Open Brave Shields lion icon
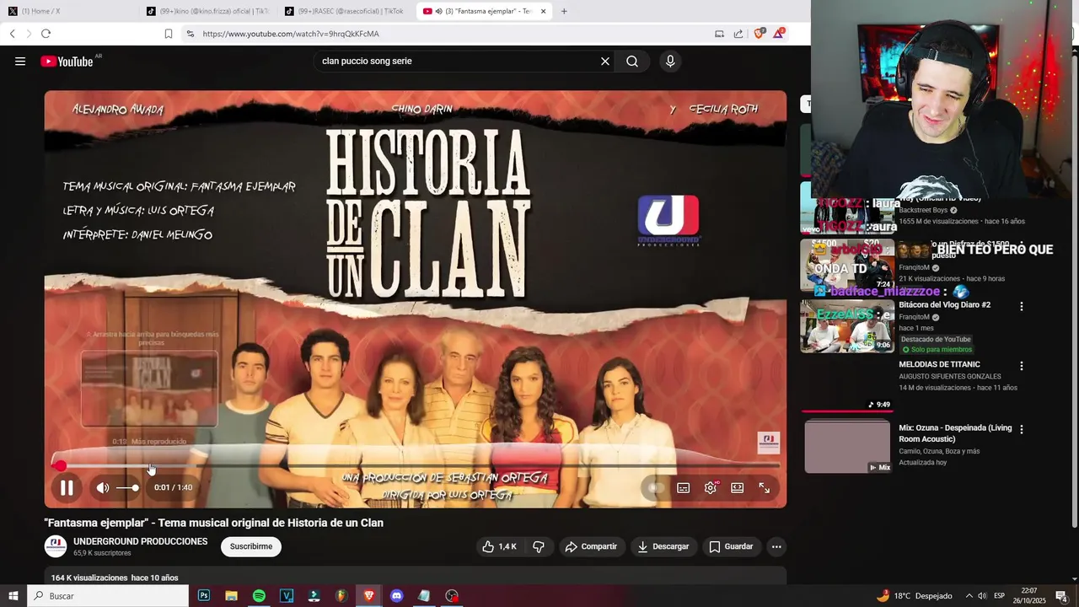The height and width of the screenshot is (607, 1079). [x=760, y=34]
